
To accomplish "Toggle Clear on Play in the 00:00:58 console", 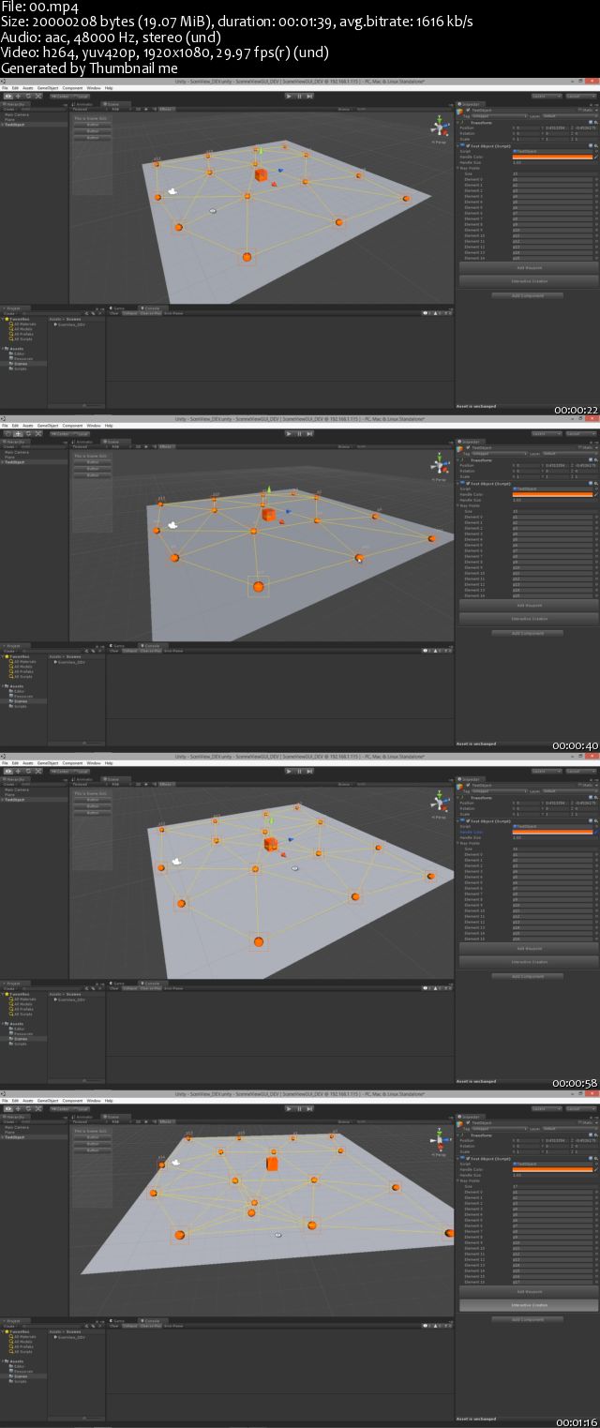I will point(150,988).
